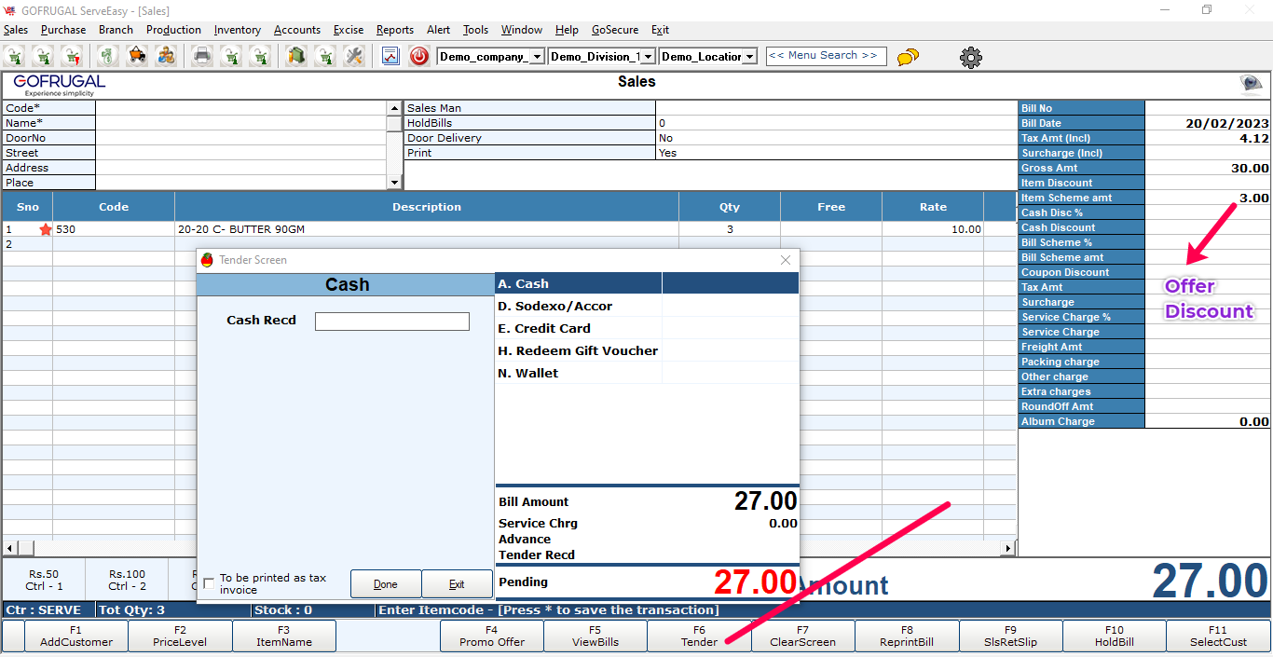Viewport: 1273px width, 657px height.
Task: Open the Production menu
Action: pos(173,30)
